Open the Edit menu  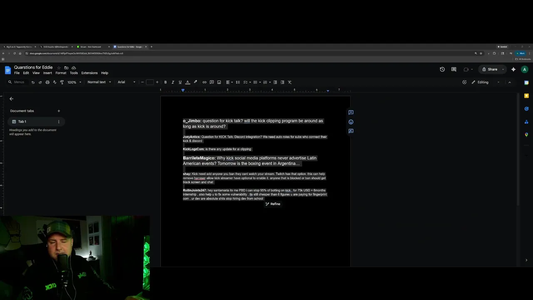[26, 73]
